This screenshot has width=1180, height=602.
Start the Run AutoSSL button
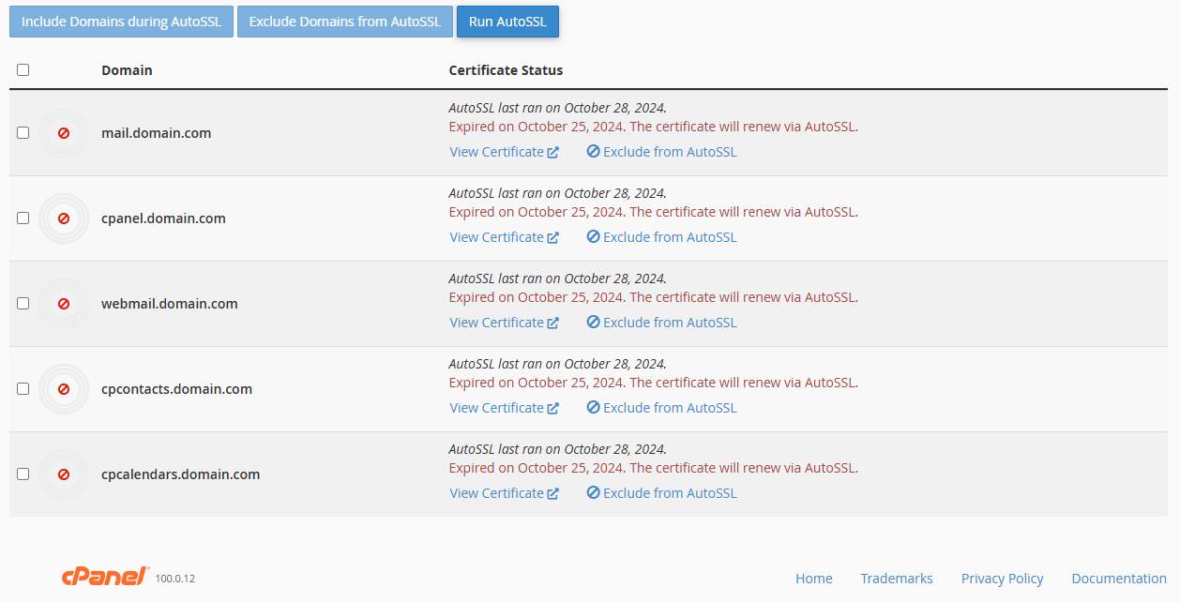(507, 22)
